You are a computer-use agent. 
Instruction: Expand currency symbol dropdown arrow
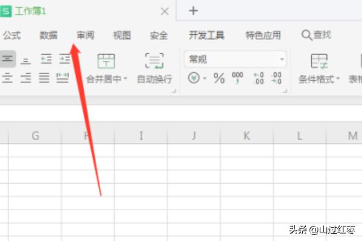[x=205, y=78]
